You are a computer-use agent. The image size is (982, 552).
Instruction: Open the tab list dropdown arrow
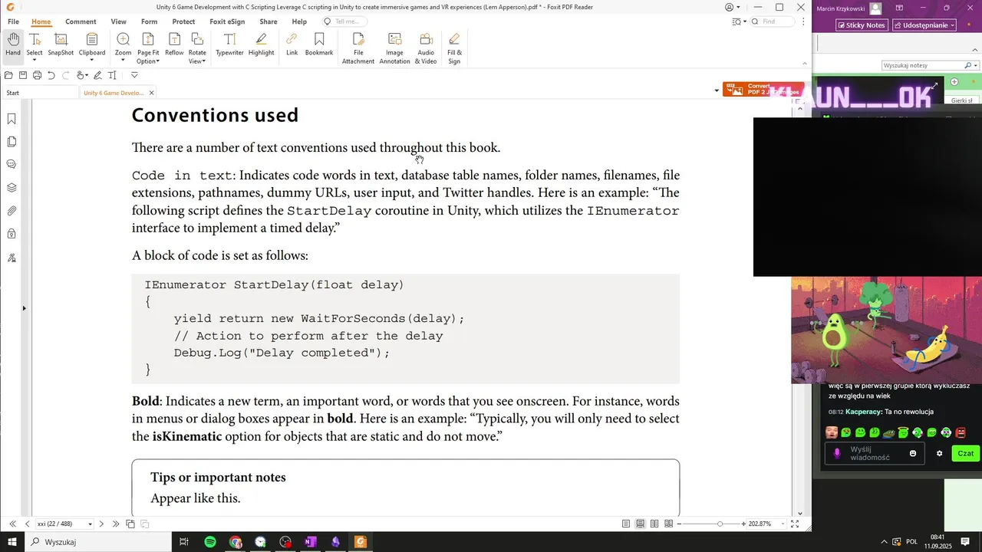click(717, 91)
